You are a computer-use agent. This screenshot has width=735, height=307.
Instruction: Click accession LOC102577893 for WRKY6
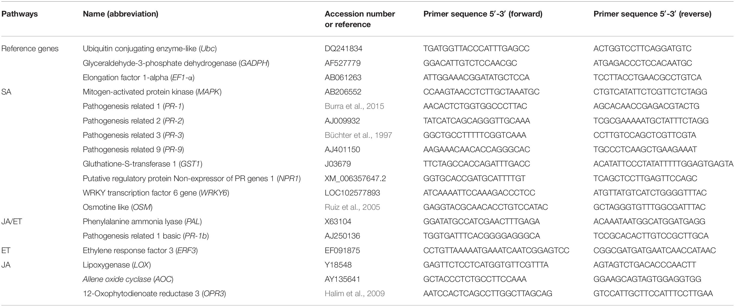(x=352, y=193)
